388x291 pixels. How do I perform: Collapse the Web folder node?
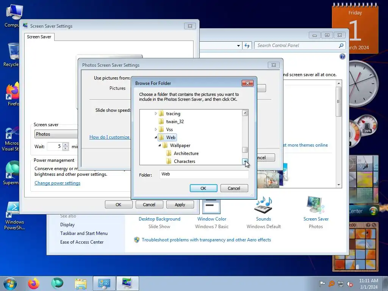pyautogui.click(x=156, y=137)
